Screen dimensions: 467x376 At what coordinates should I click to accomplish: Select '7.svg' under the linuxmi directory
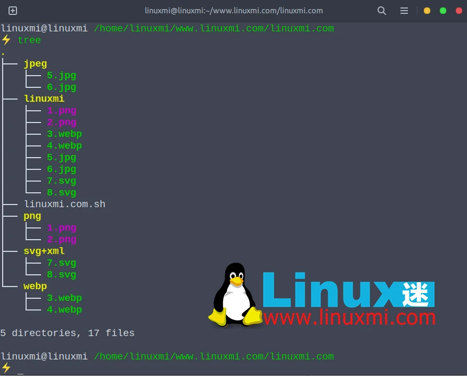point(61,181)
